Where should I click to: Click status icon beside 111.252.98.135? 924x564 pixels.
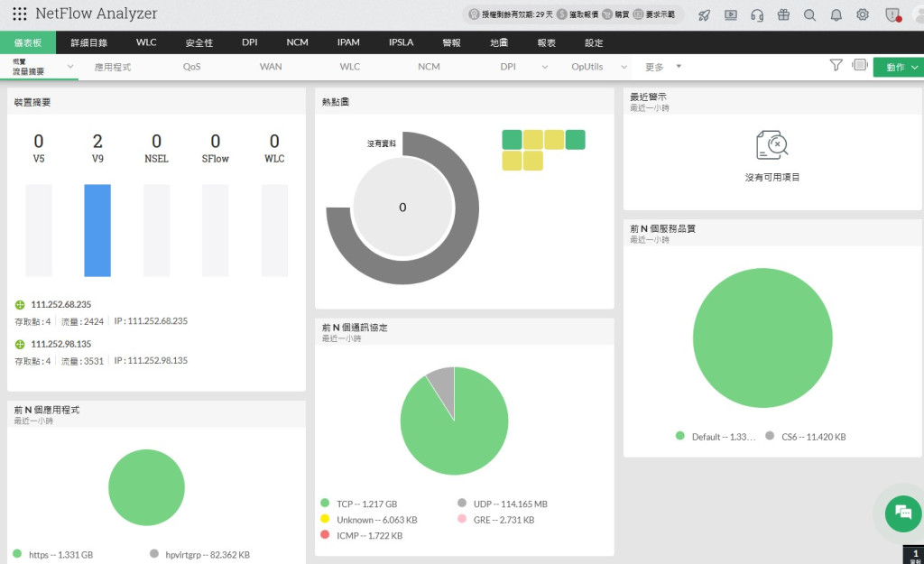pyautogui.click(x=20, y=344)
